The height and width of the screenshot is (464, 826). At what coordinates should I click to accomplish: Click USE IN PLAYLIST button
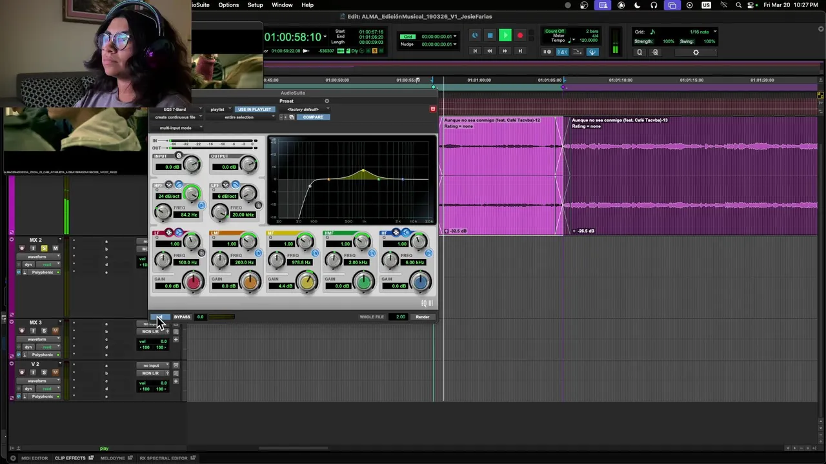[x=254, y=110]
